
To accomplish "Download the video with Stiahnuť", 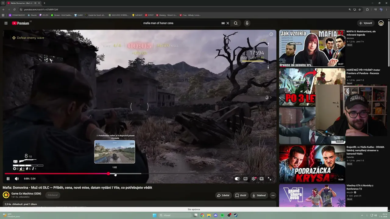I will 259,196.
